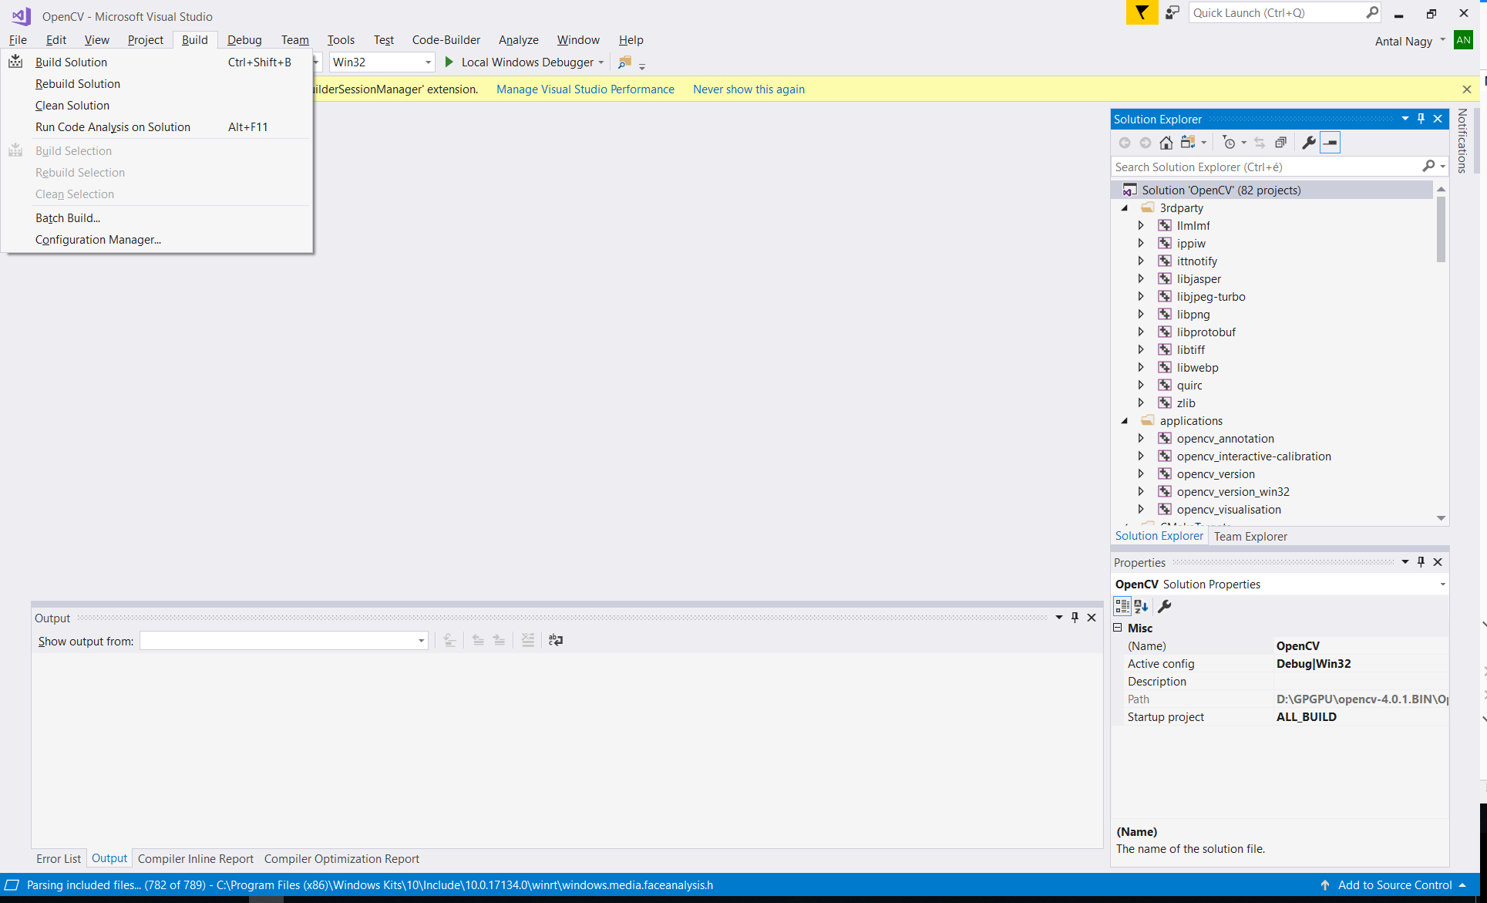This screenshot has width=1487, height=903.
Task: Open the Local Windows Debugger dropdown arrow
Action: click(601, 62)
